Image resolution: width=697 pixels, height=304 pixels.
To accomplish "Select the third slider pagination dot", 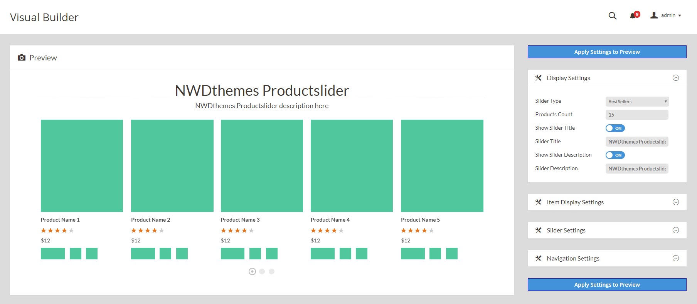I will click(x=272, y=272).
